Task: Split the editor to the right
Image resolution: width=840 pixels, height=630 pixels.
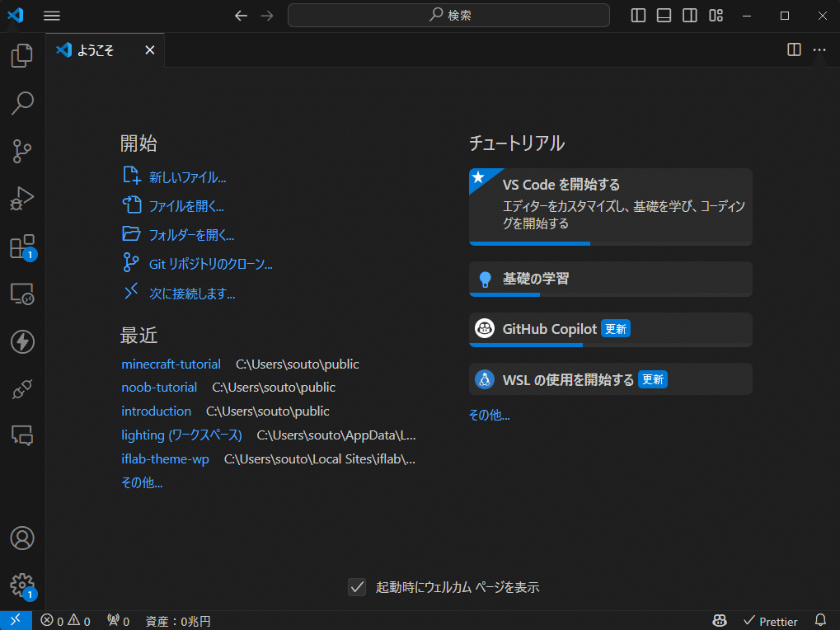Action: [794, 49]
